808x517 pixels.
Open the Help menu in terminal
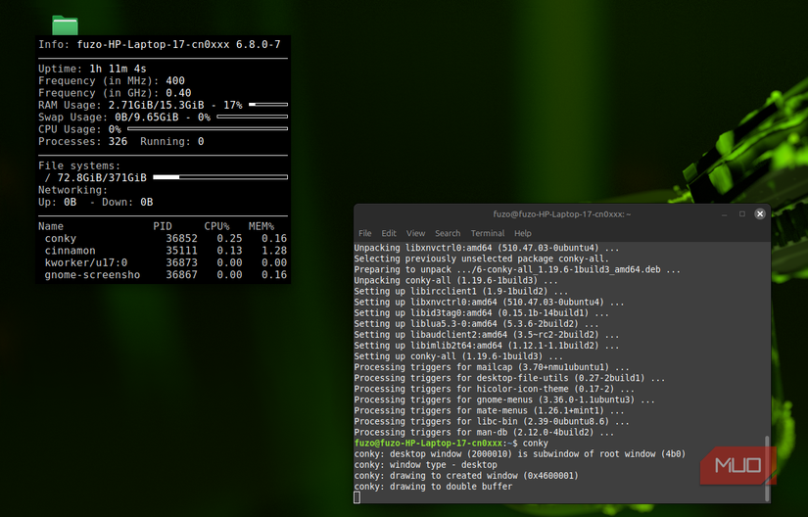[522, 234]
